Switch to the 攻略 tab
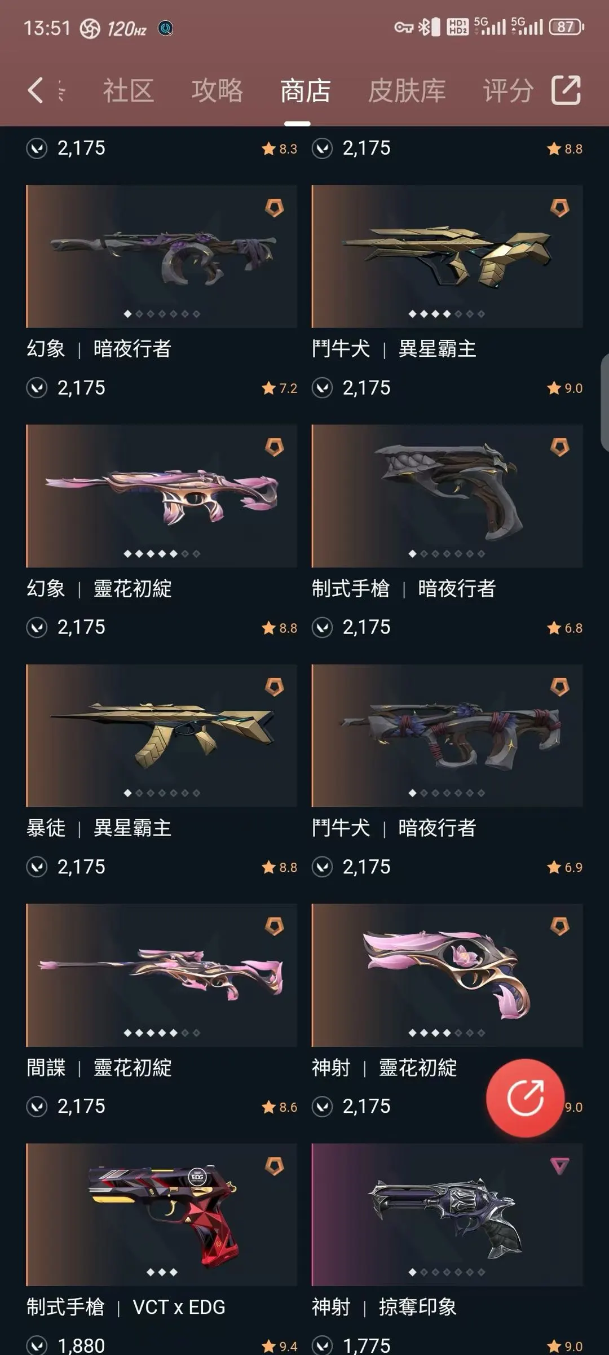The width and height of the screenshot is (609, 1355). [217, 90]
